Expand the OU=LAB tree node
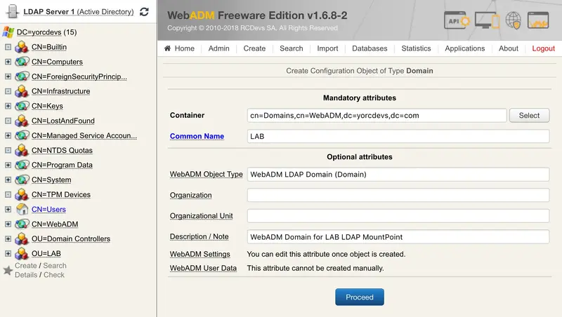The image size is (562, 317). 8,254
